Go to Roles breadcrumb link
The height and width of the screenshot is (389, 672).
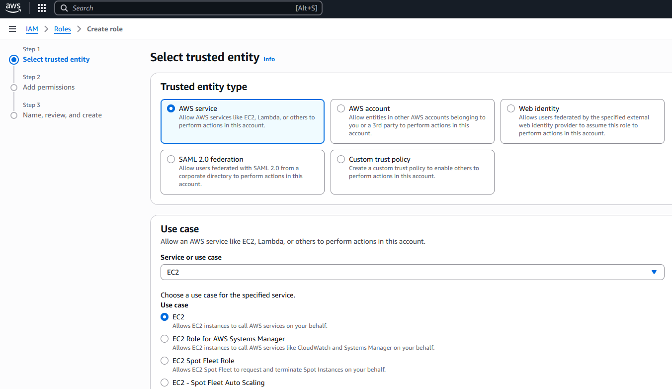pyautogui.click(x=63, y=29)
